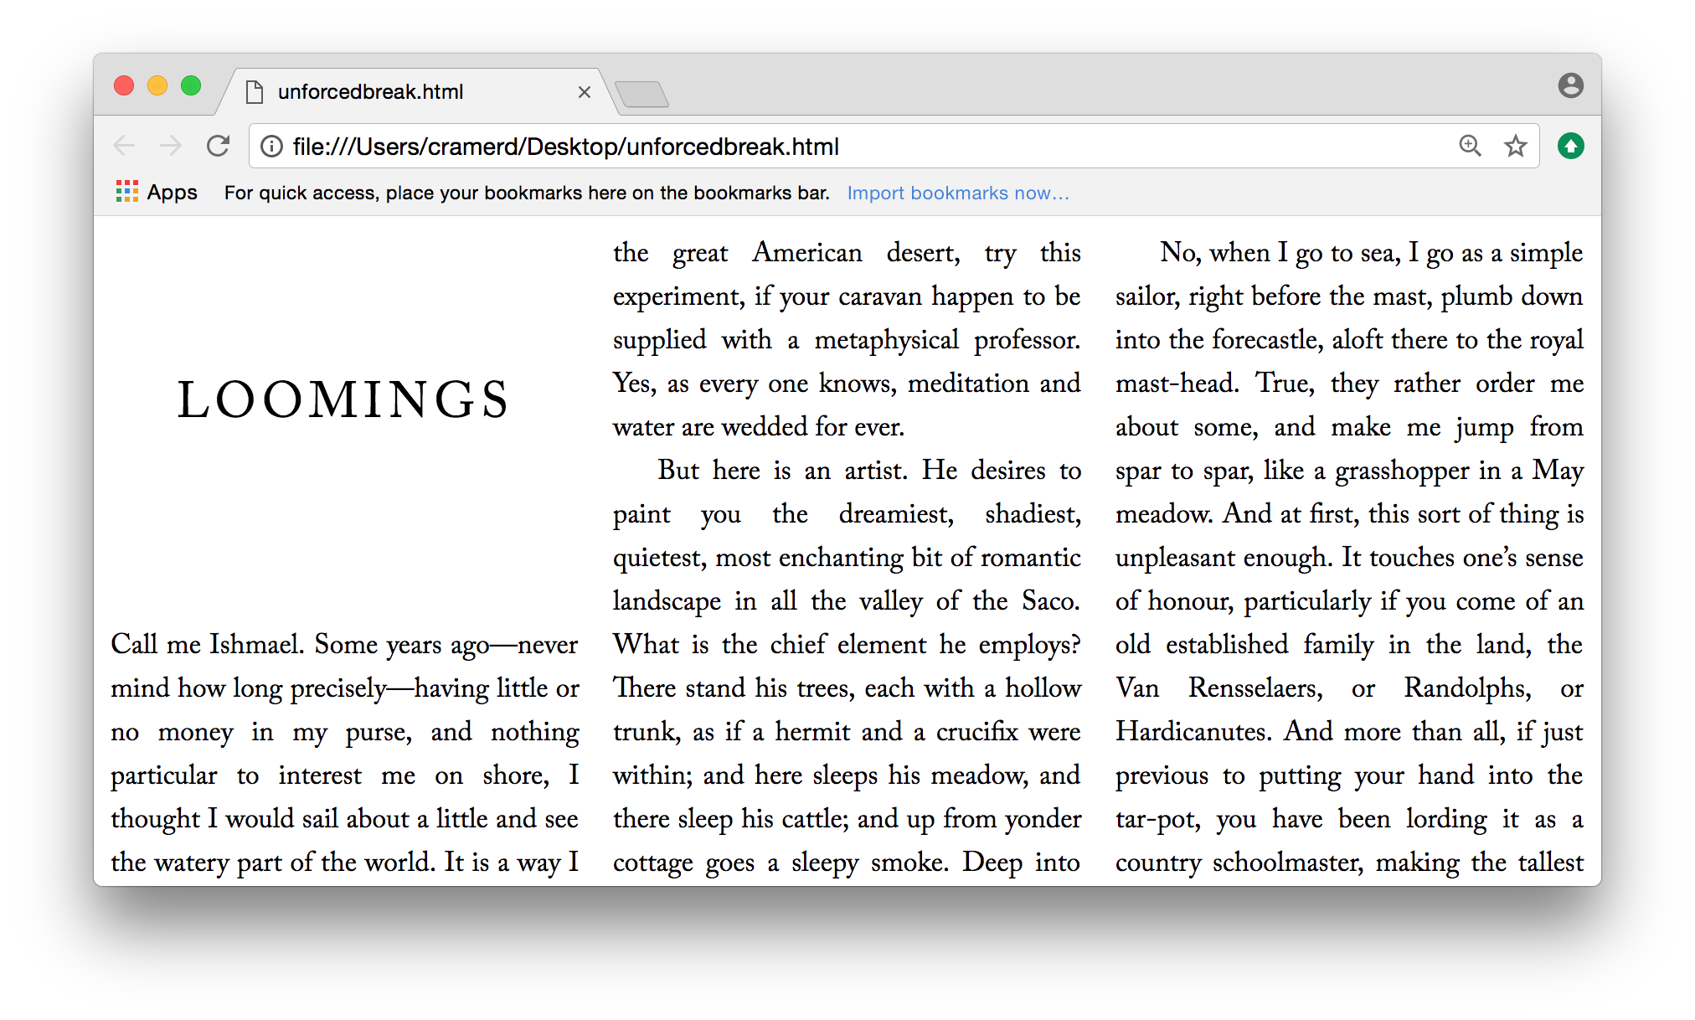This screenshot has width=1695, height=1020.
Task: Open a new tab
Action: (641, 94)
